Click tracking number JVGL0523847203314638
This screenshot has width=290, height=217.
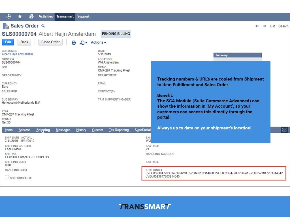197,173
